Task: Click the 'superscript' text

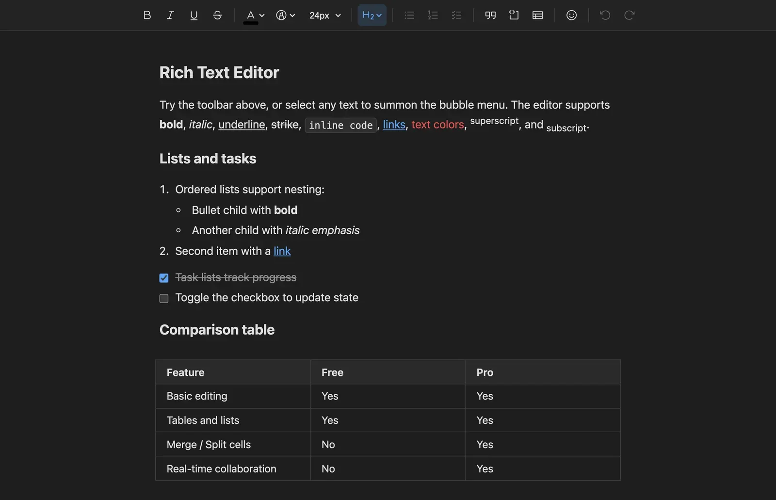Action: pos(494,121)
